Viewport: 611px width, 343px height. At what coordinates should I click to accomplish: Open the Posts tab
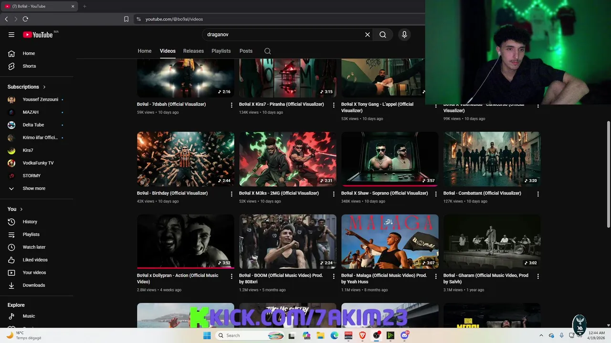[246, 51]
